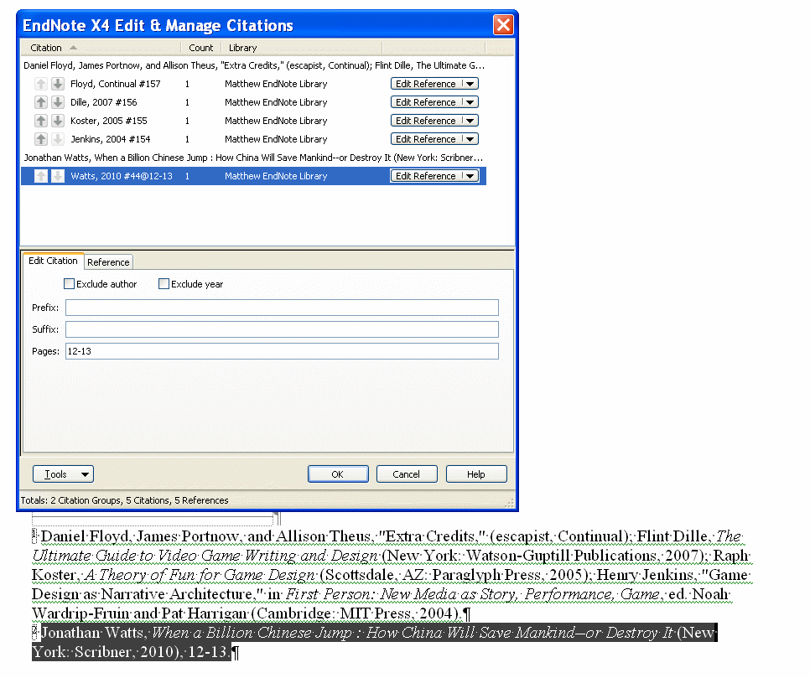The image size is (810, 678).
Task: Select the Floyd, Continual #157 citation row
Action: coord(253,84)
